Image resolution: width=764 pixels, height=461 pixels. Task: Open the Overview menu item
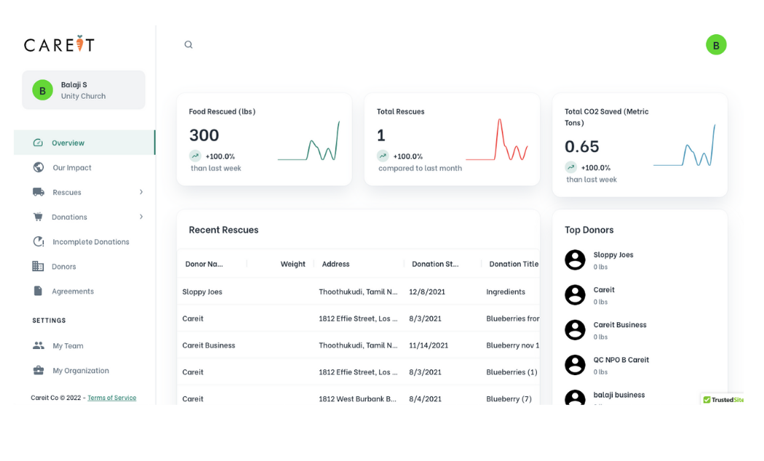[x=84, y=143]
